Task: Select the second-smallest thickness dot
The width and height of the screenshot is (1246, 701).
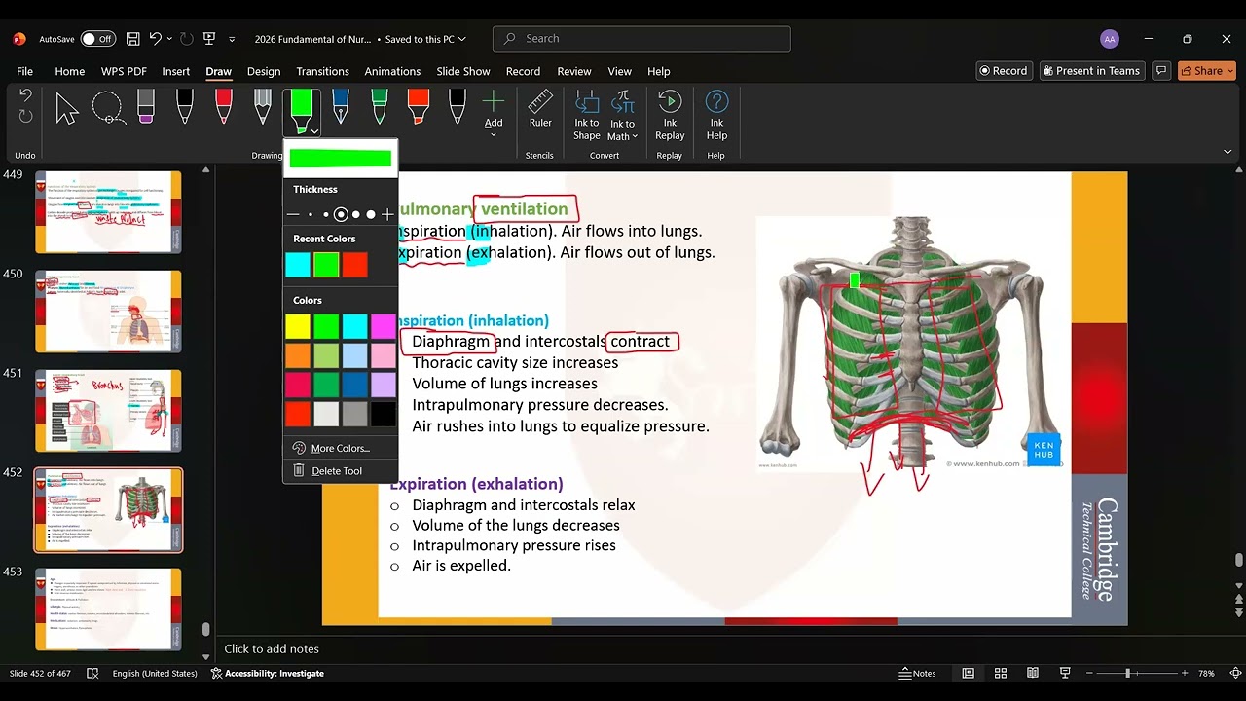Action: (x=325, y=214)
